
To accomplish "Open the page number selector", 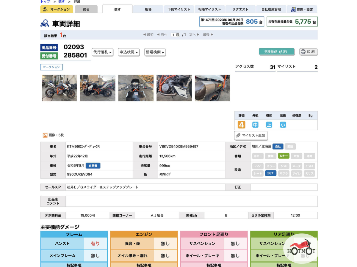I will coord(175,35).
